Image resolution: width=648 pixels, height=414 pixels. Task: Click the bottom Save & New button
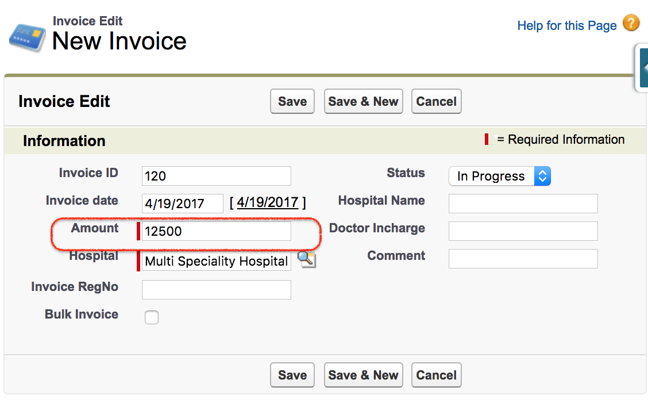click(363, 375)
